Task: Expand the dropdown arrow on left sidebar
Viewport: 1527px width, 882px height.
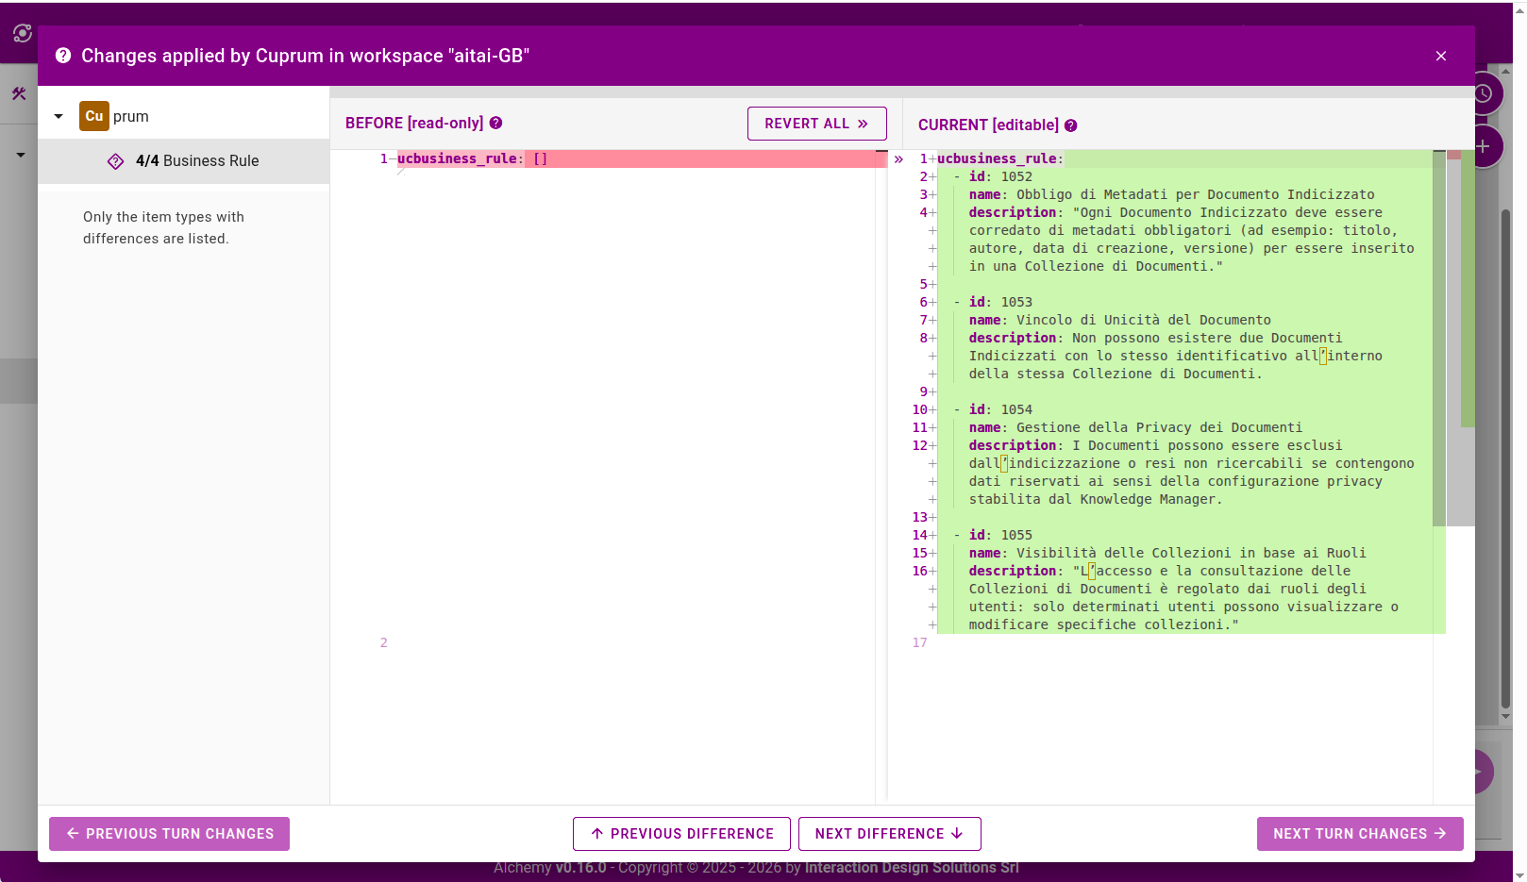Action: [x=21, y=155]
